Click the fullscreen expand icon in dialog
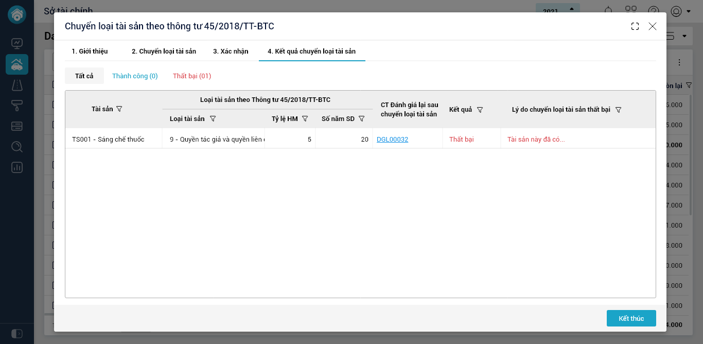 coord(635,26)
